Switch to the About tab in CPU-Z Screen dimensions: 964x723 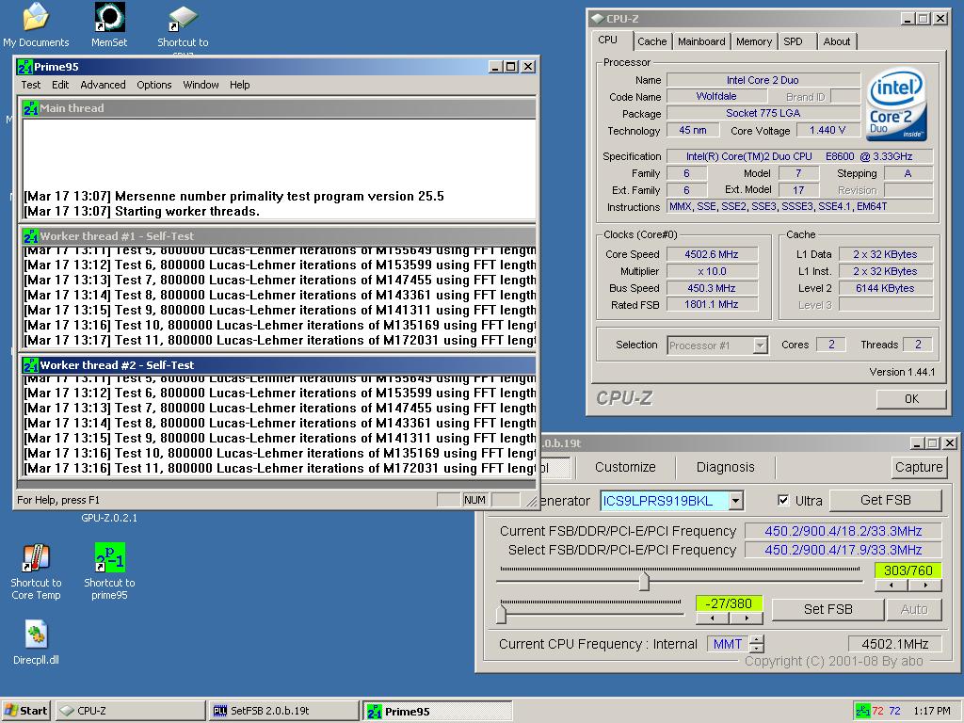(x=837, y=41)
